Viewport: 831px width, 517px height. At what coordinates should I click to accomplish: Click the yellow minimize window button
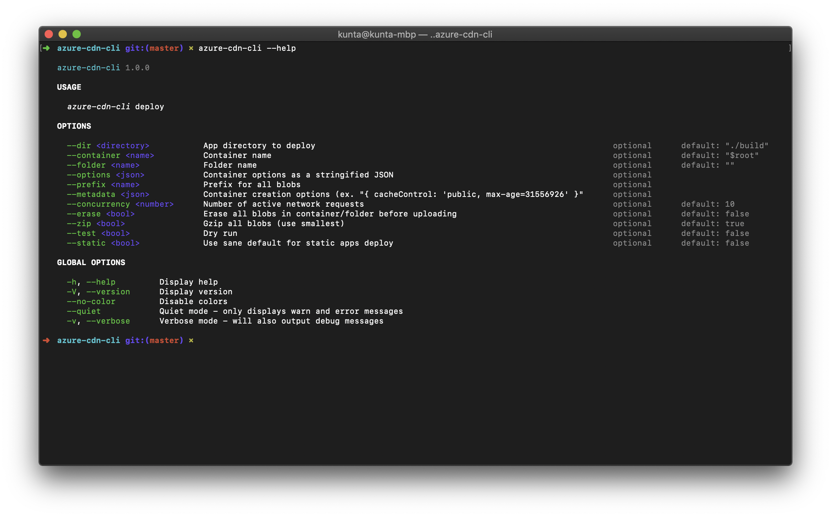63,34
